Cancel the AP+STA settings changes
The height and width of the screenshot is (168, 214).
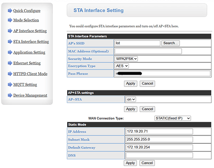tap(147, 109)
